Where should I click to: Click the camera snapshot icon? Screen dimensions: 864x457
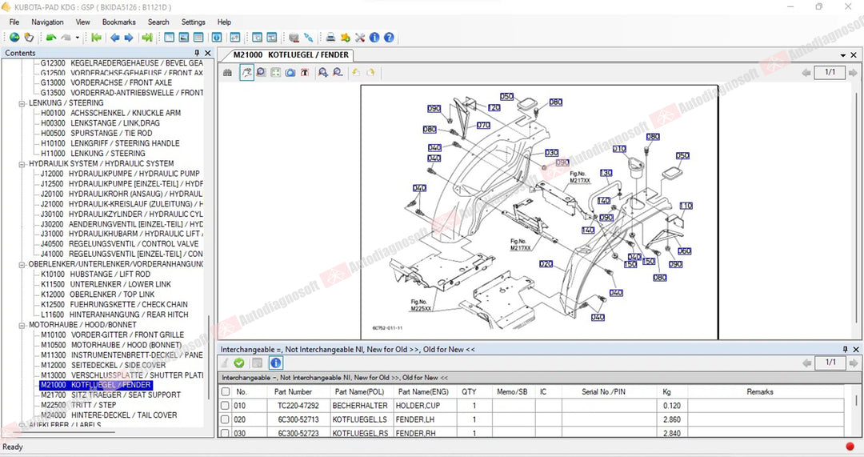290,73
